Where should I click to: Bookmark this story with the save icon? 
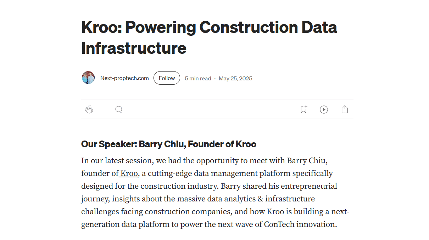click(303, 109)
